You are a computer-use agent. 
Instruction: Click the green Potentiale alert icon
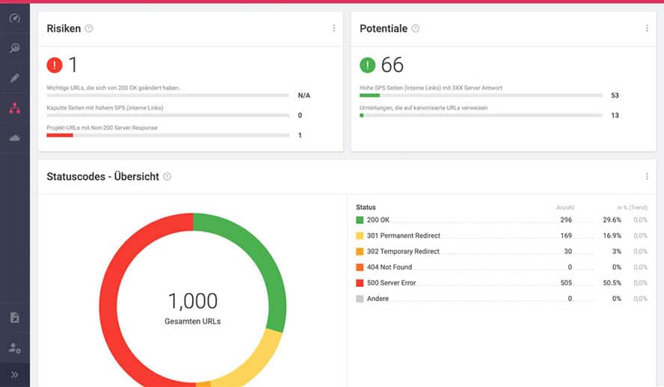pyautogui.click(x=368, y=65)
